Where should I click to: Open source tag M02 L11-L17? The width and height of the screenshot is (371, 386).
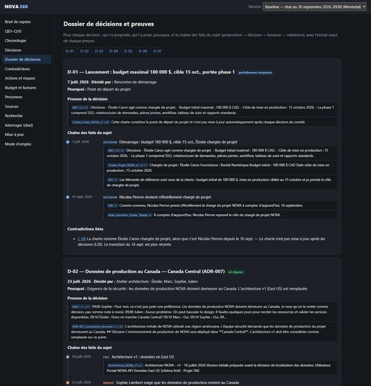81,307
